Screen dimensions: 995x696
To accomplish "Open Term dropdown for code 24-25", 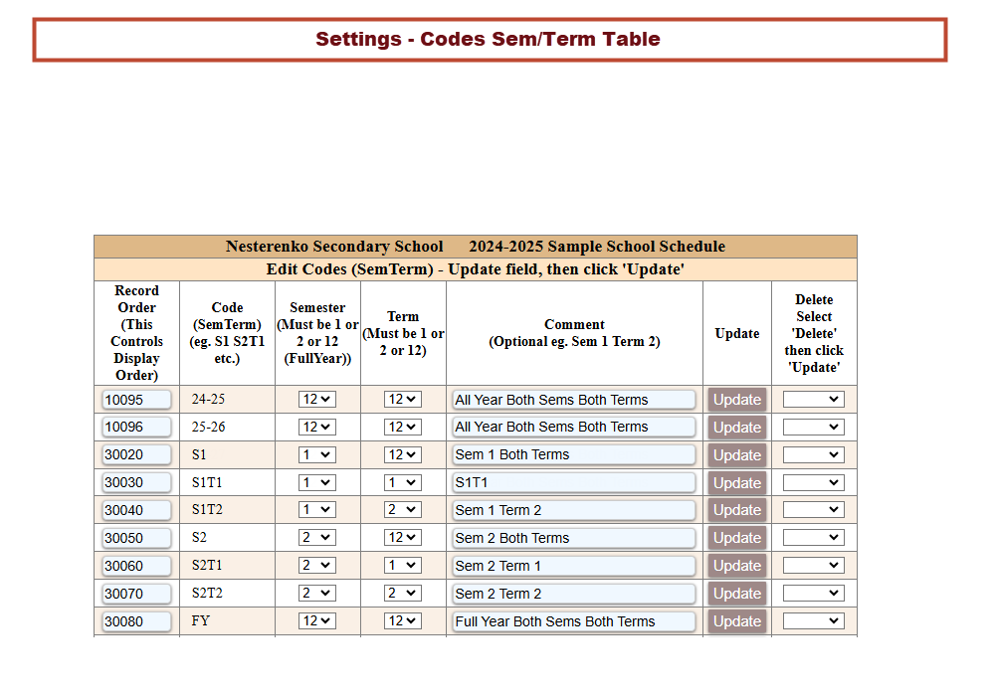I will (403, 400).
